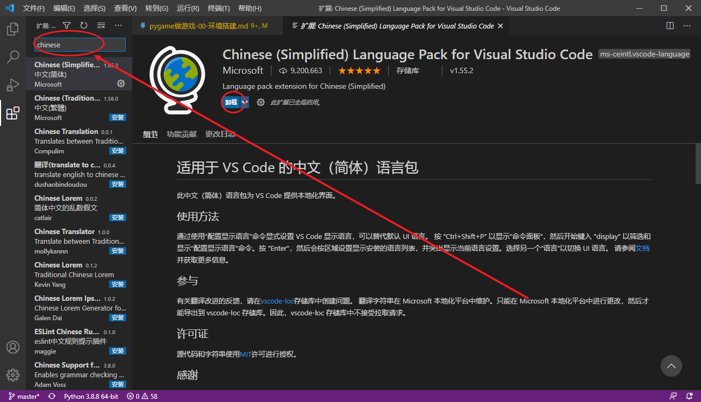
Task: Click the master* git branch indicator
Action: click(x=24, y=397)
